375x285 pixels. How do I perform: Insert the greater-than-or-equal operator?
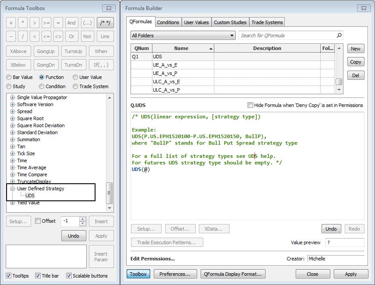pyautogui.click(x=46, y=23)
